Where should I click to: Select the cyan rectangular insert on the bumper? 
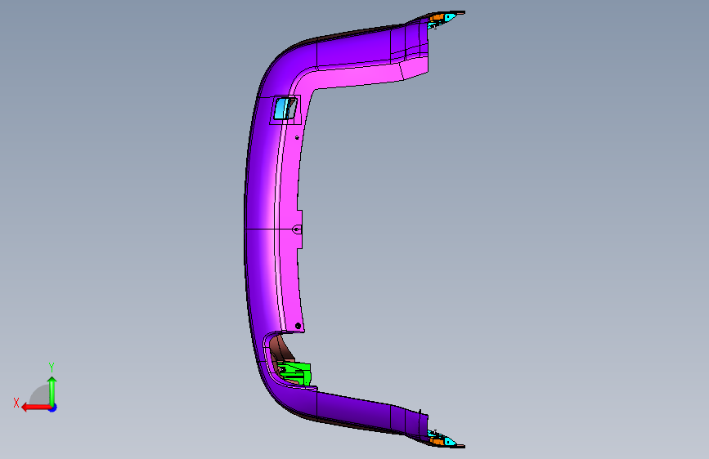281,109
